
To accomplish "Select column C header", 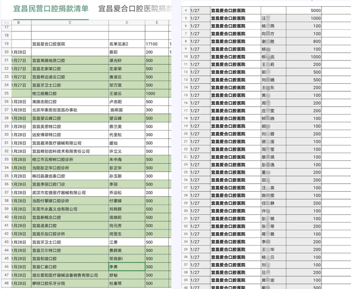I will pyautogui.click(x=70, y=22).
